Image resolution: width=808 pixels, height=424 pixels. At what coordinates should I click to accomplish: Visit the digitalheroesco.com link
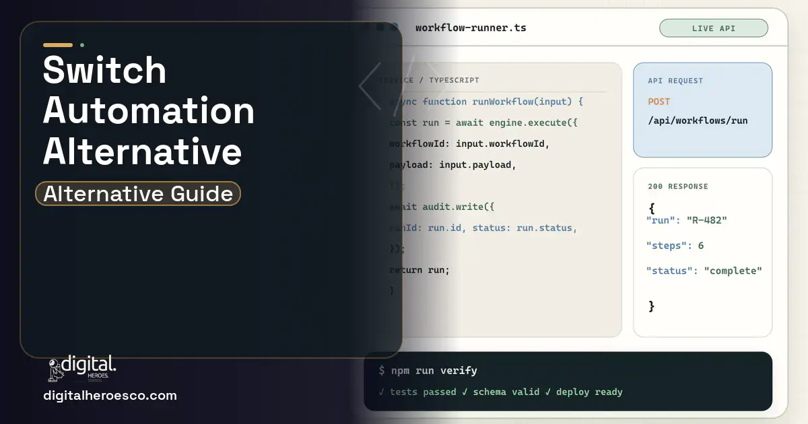[x=110, y=396]
